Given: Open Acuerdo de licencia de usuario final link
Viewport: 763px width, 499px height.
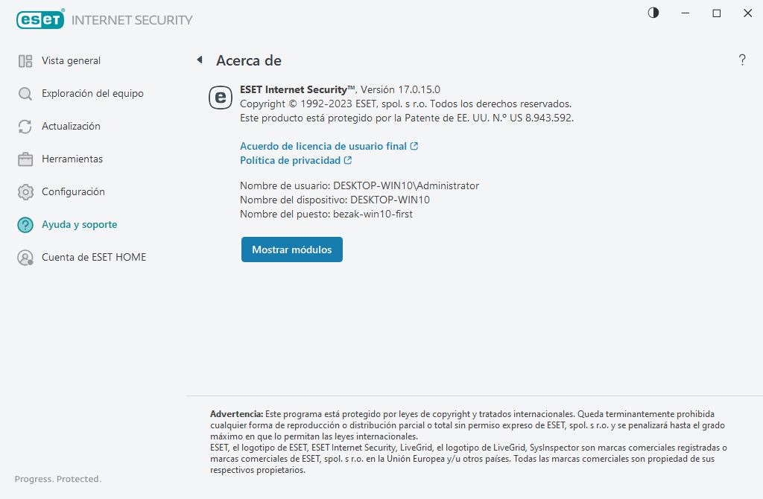Looking at the screenshot, I should (x=323, y=147).
